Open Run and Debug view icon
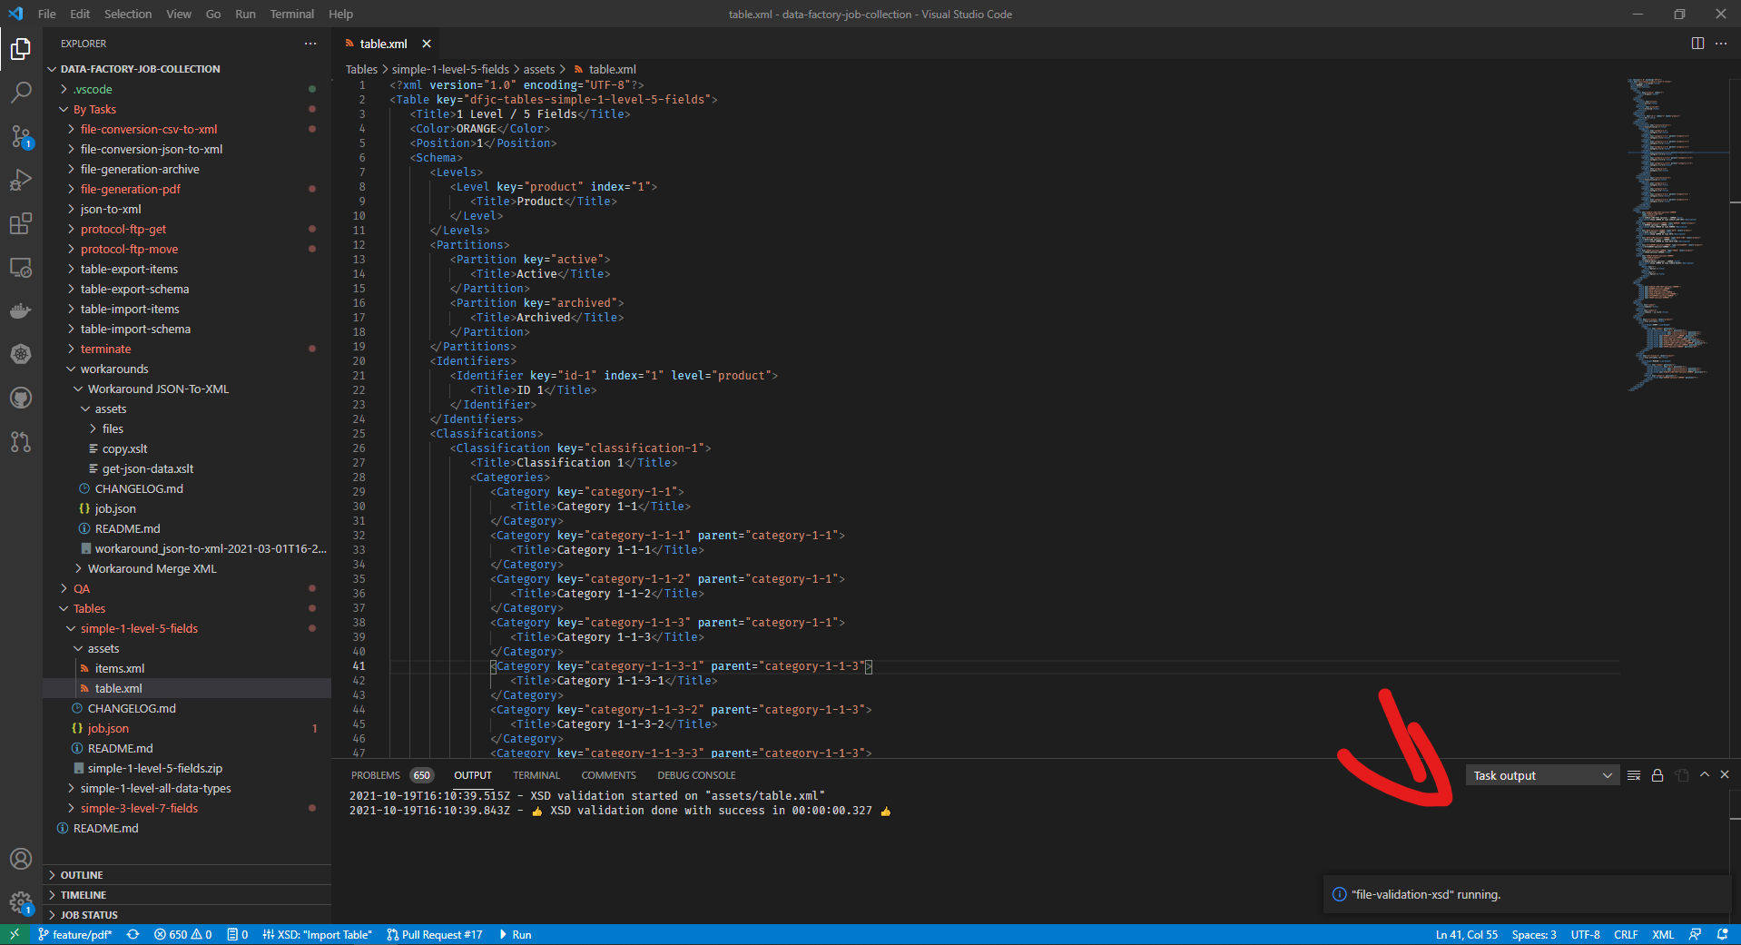Screen dimensions: 1741x945 [21, 180]
